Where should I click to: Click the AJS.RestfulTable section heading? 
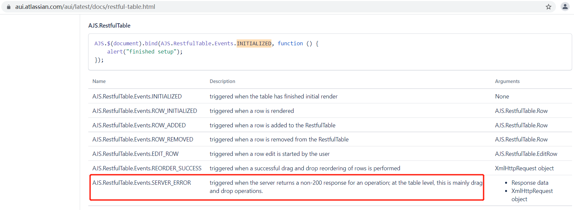109,26
